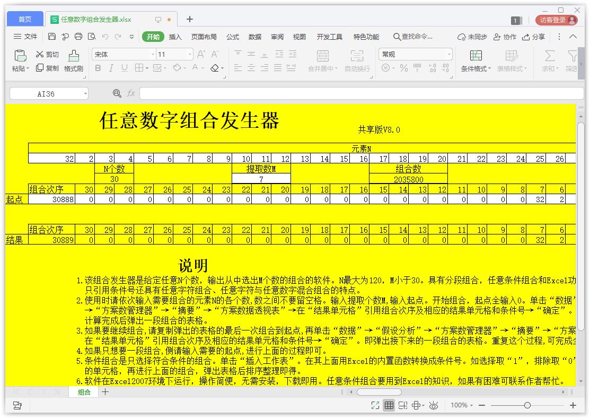Click the Cut (剪切) scissors icon

(40, 54)
